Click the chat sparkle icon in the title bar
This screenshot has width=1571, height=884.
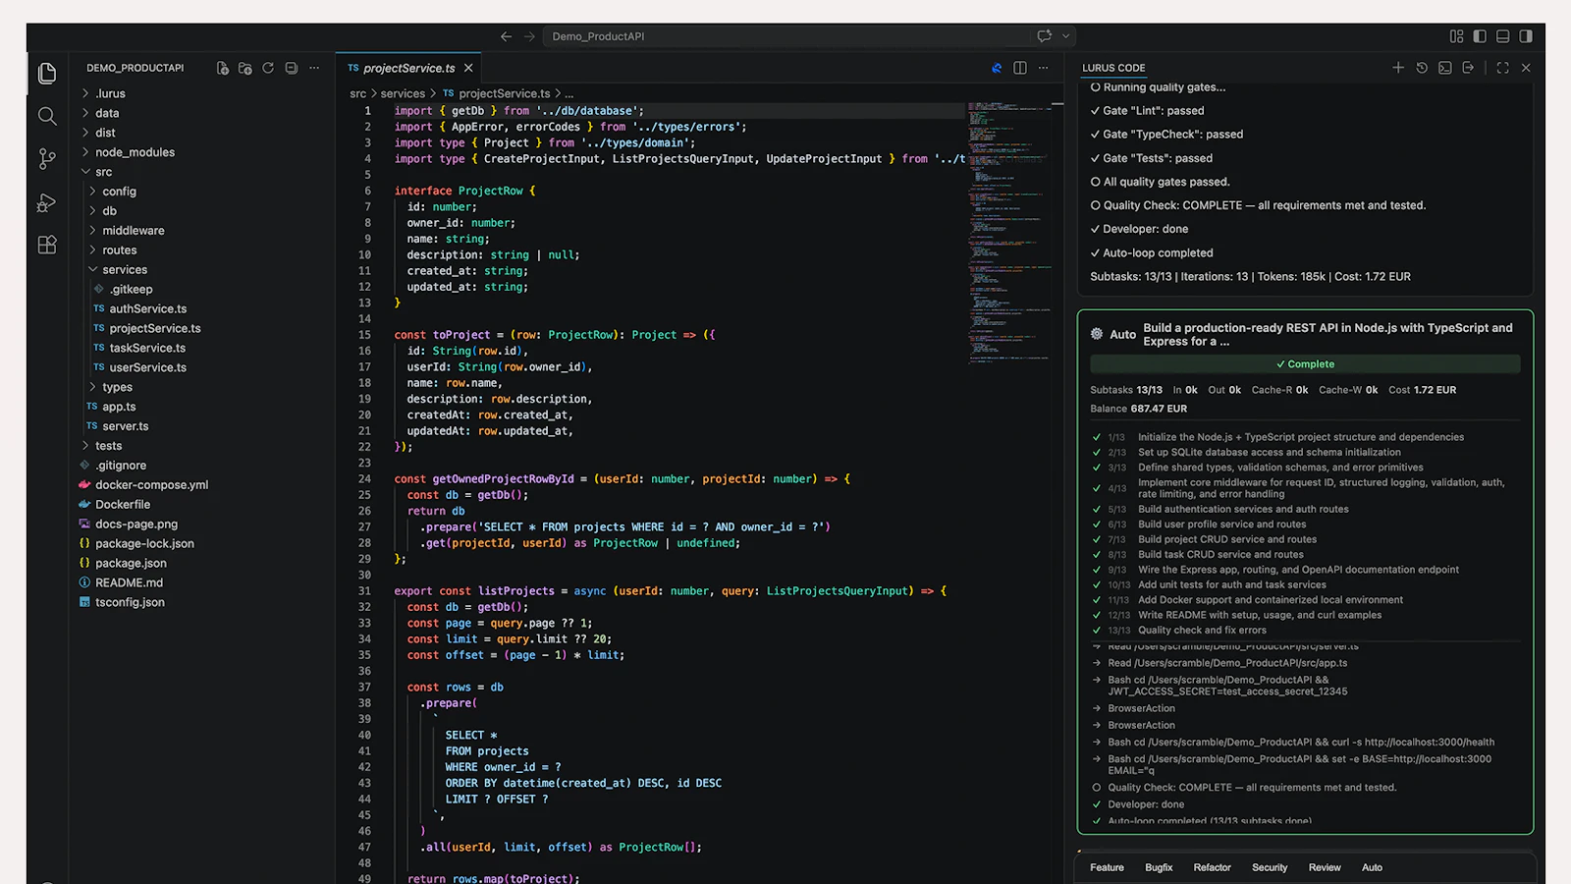[x=1044, y=36]
